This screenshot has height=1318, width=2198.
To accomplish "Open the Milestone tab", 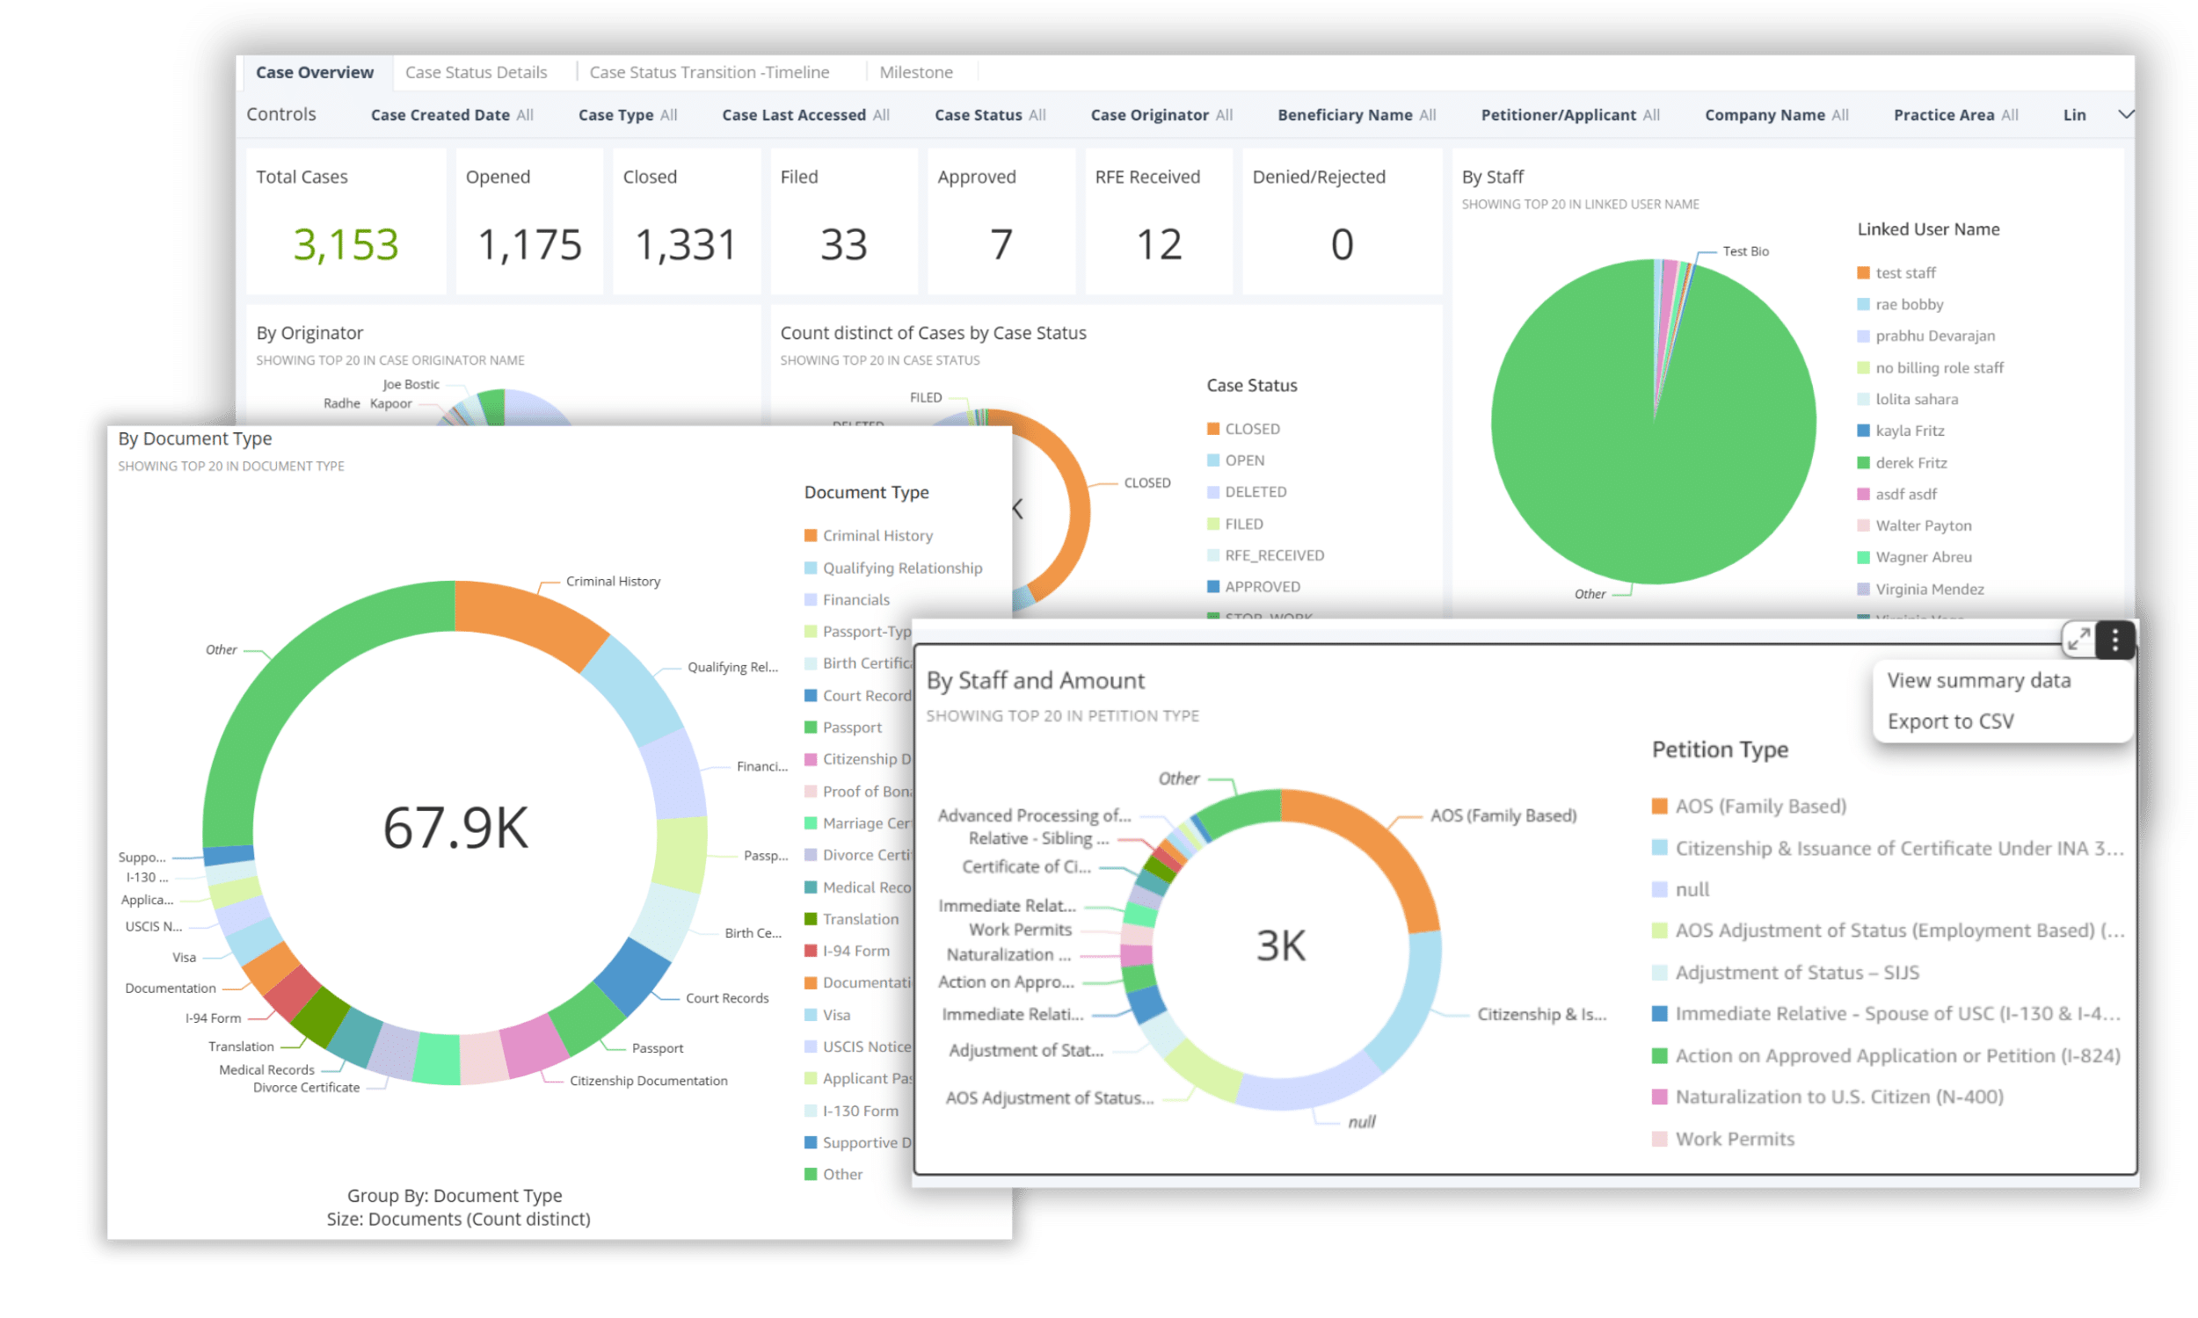I will 915,73.
